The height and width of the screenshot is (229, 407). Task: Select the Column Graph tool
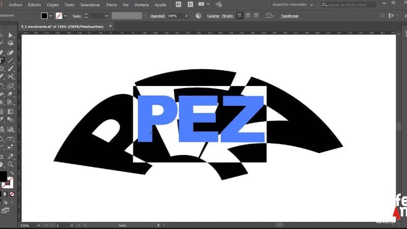10,129
